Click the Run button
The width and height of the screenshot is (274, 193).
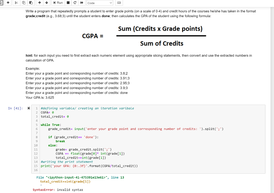click(59, 3)
